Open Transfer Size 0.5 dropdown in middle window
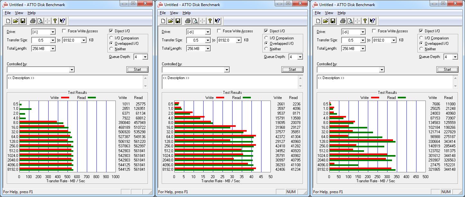 [208, 40]
